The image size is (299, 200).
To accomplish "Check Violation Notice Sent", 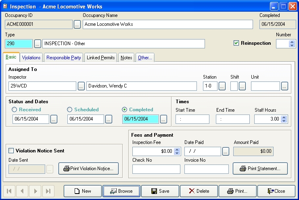I will [x=11, y=151].
